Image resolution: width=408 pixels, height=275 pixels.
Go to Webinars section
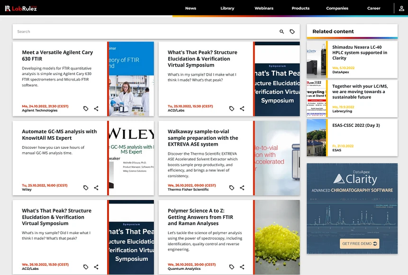click(264, 9)
